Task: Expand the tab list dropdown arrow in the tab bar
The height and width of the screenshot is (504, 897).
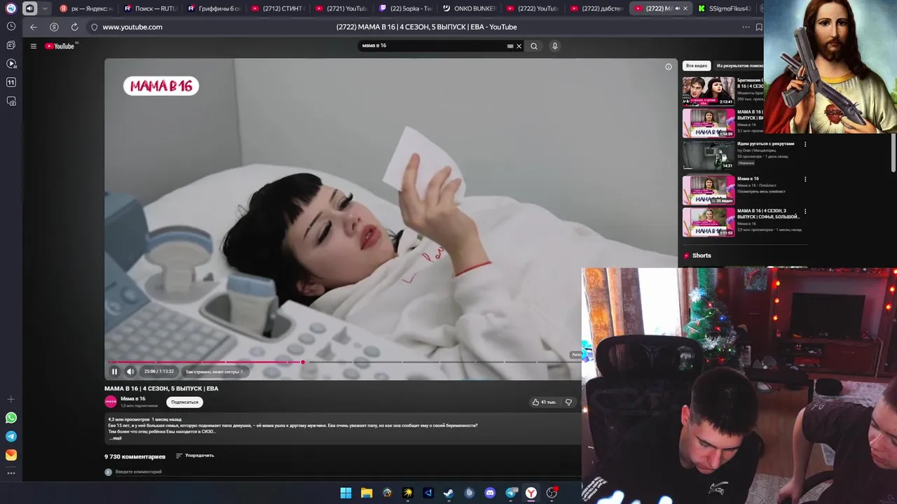Action: (45, 8)
